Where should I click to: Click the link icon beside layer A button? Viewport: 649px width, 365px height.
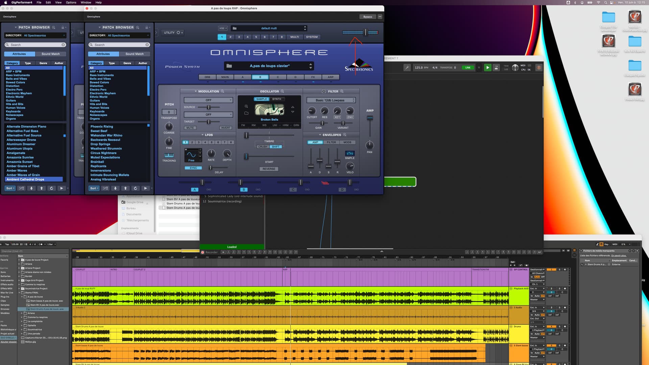point(209,190)
